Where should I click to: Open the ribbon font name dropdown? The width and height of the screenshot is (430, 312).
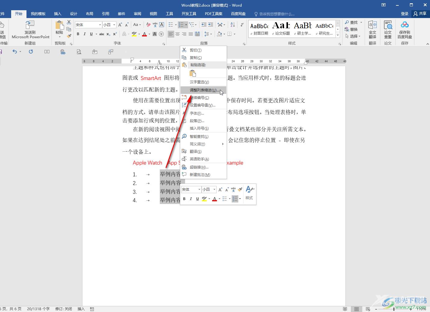pyautogui.click(x=100, y=25)
